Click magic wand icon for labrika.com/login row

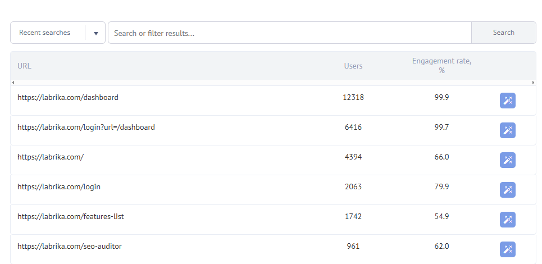(507, 190)
